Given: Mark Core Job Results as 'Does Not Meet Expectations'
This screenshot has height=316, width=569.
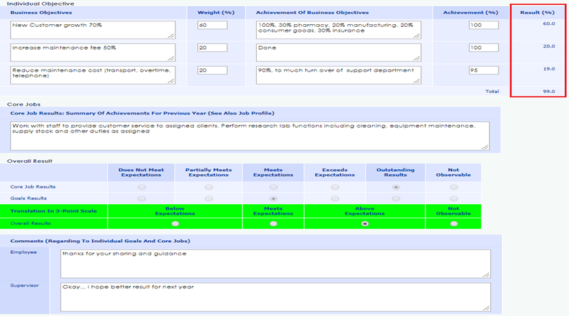Looking at the screenshot, I should pyautogui.click(x=142, y=187).
